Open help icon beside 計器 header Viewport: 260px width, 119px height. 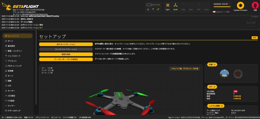tap(215, 65)
